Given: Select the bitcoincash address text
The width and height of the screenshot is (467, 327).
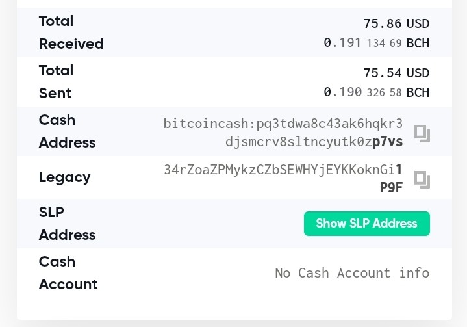Looking at the screenshot, I should click(x=283, y=133).
